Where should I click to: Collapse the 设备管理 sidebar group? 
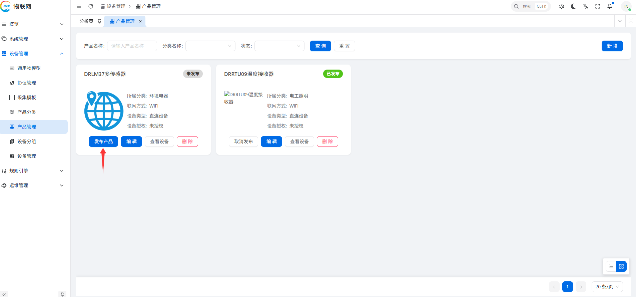point(34,54)
